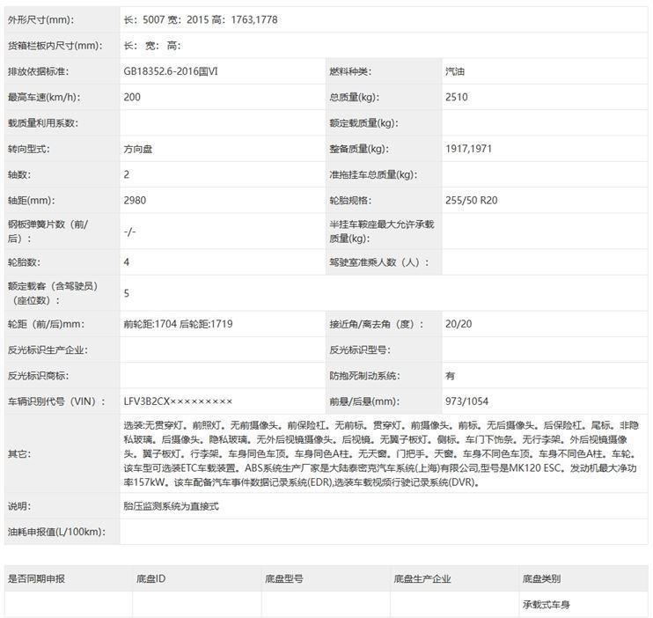The height and width of the screenshot is (618, 653).
Task: Click the 防抱死制动系统 label
Action: pos(365,376)
